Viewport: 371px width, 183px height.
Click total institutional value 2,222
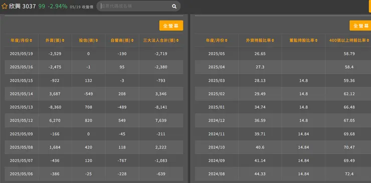tap(161, 147)
